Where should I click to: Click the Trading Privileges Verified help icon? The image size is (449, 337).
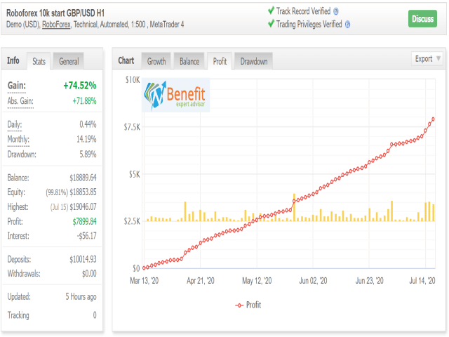click(347, 25)
